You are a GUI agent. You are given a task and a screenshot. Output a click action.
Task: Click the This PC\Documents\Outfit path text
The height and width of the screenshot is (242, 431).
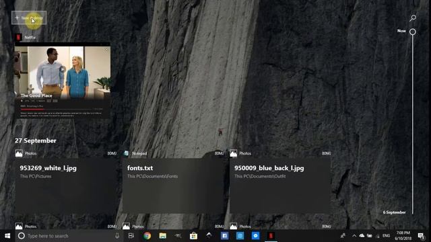pos(260,176)
